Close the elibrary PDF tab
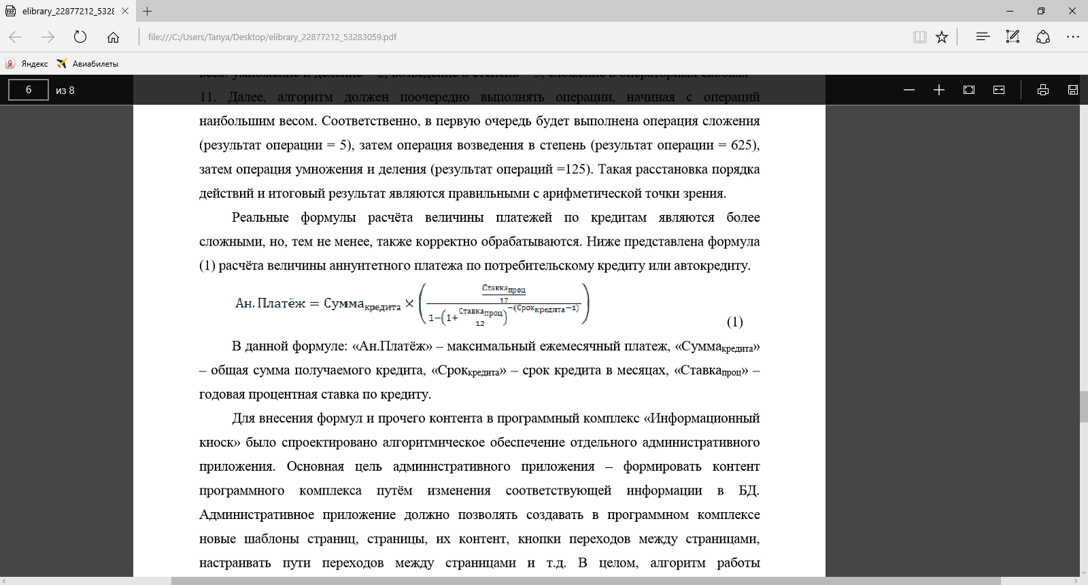This screenshot has width=1088, height=585. [x=125, y=11]
